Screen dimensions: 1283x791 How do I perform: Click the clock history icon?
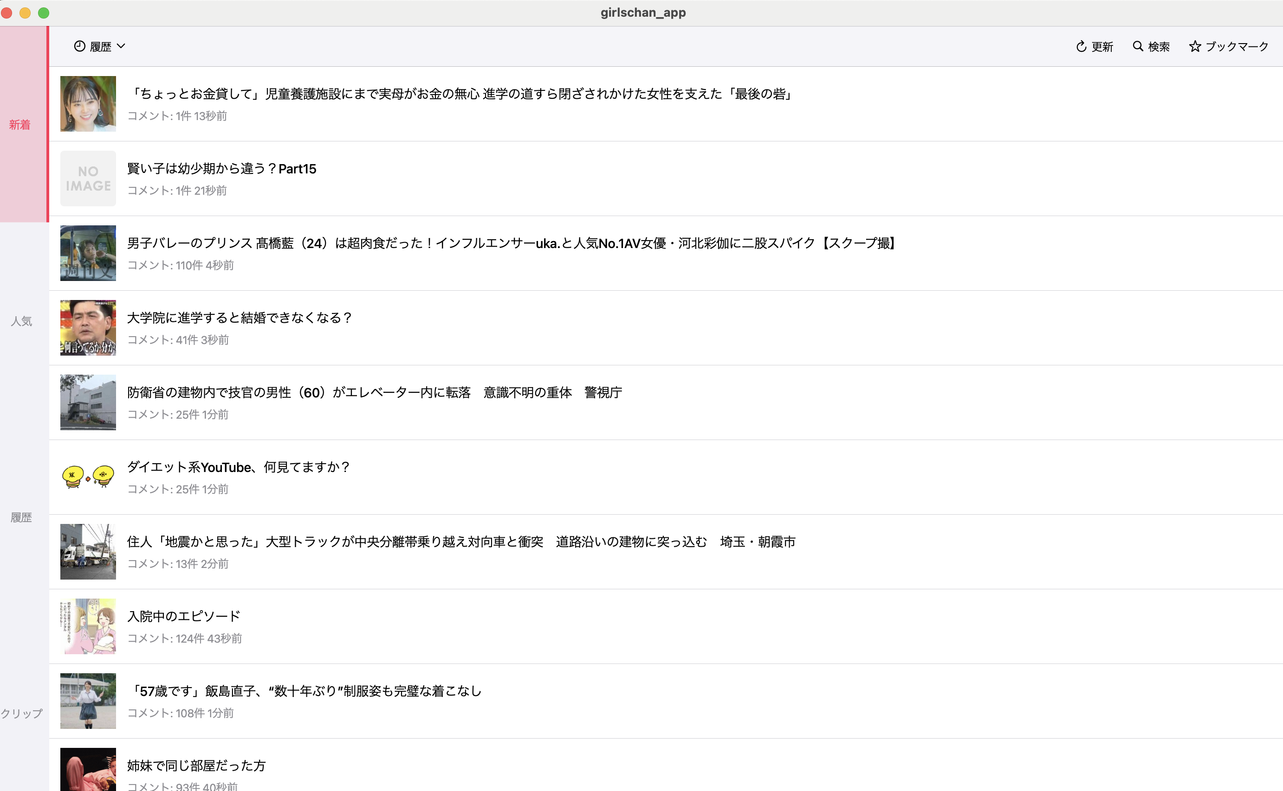point(79,46)
